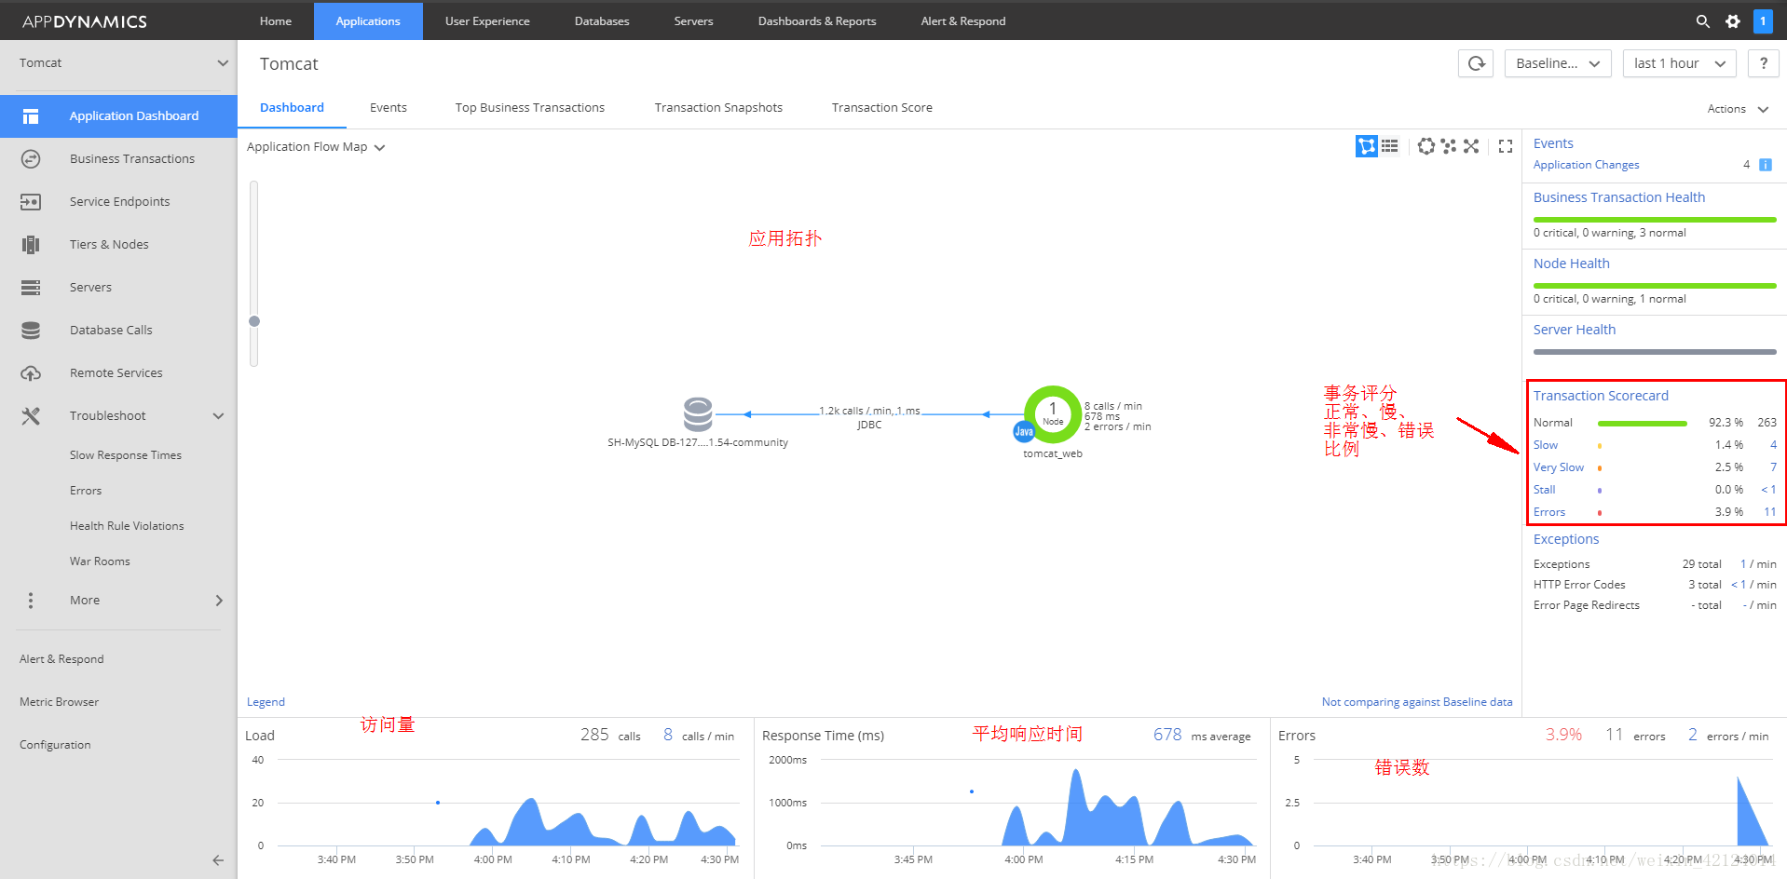
Task: Open the Very Slow transactions link
Action: (x=1559, y=467)
